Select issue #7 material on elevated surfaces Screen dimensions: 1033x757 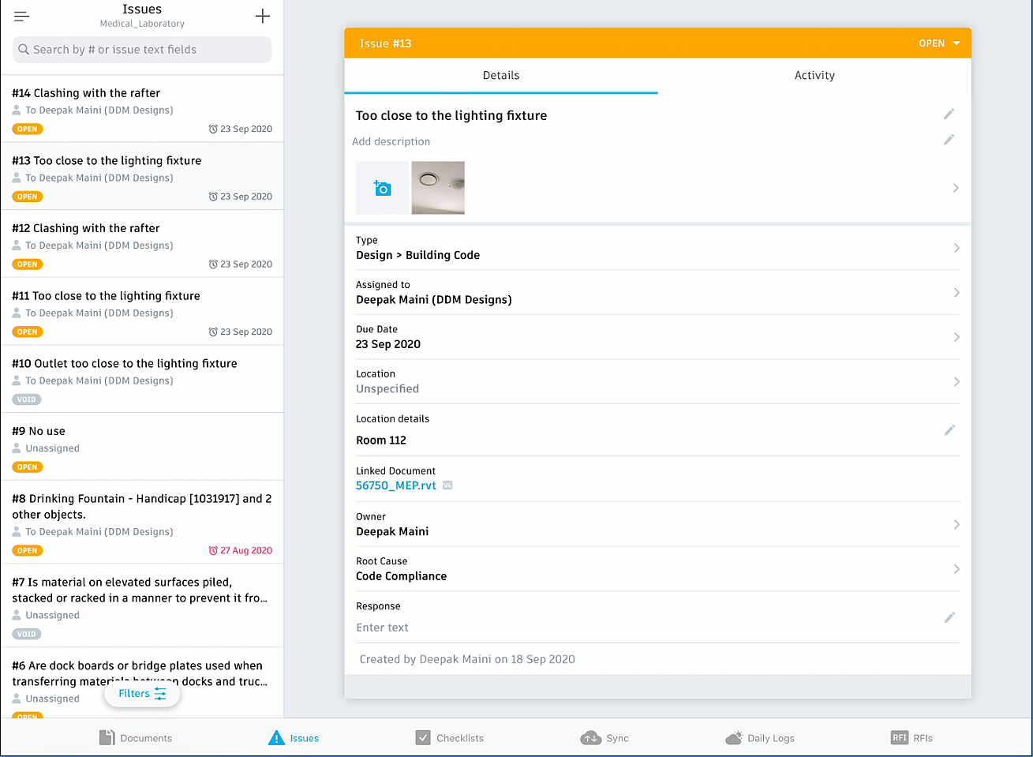[x=142, y=606]
